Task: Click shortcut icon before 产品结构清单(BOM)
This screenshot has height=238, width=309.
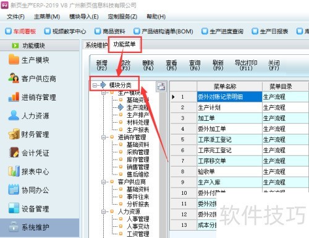Action: coord(137,31)
